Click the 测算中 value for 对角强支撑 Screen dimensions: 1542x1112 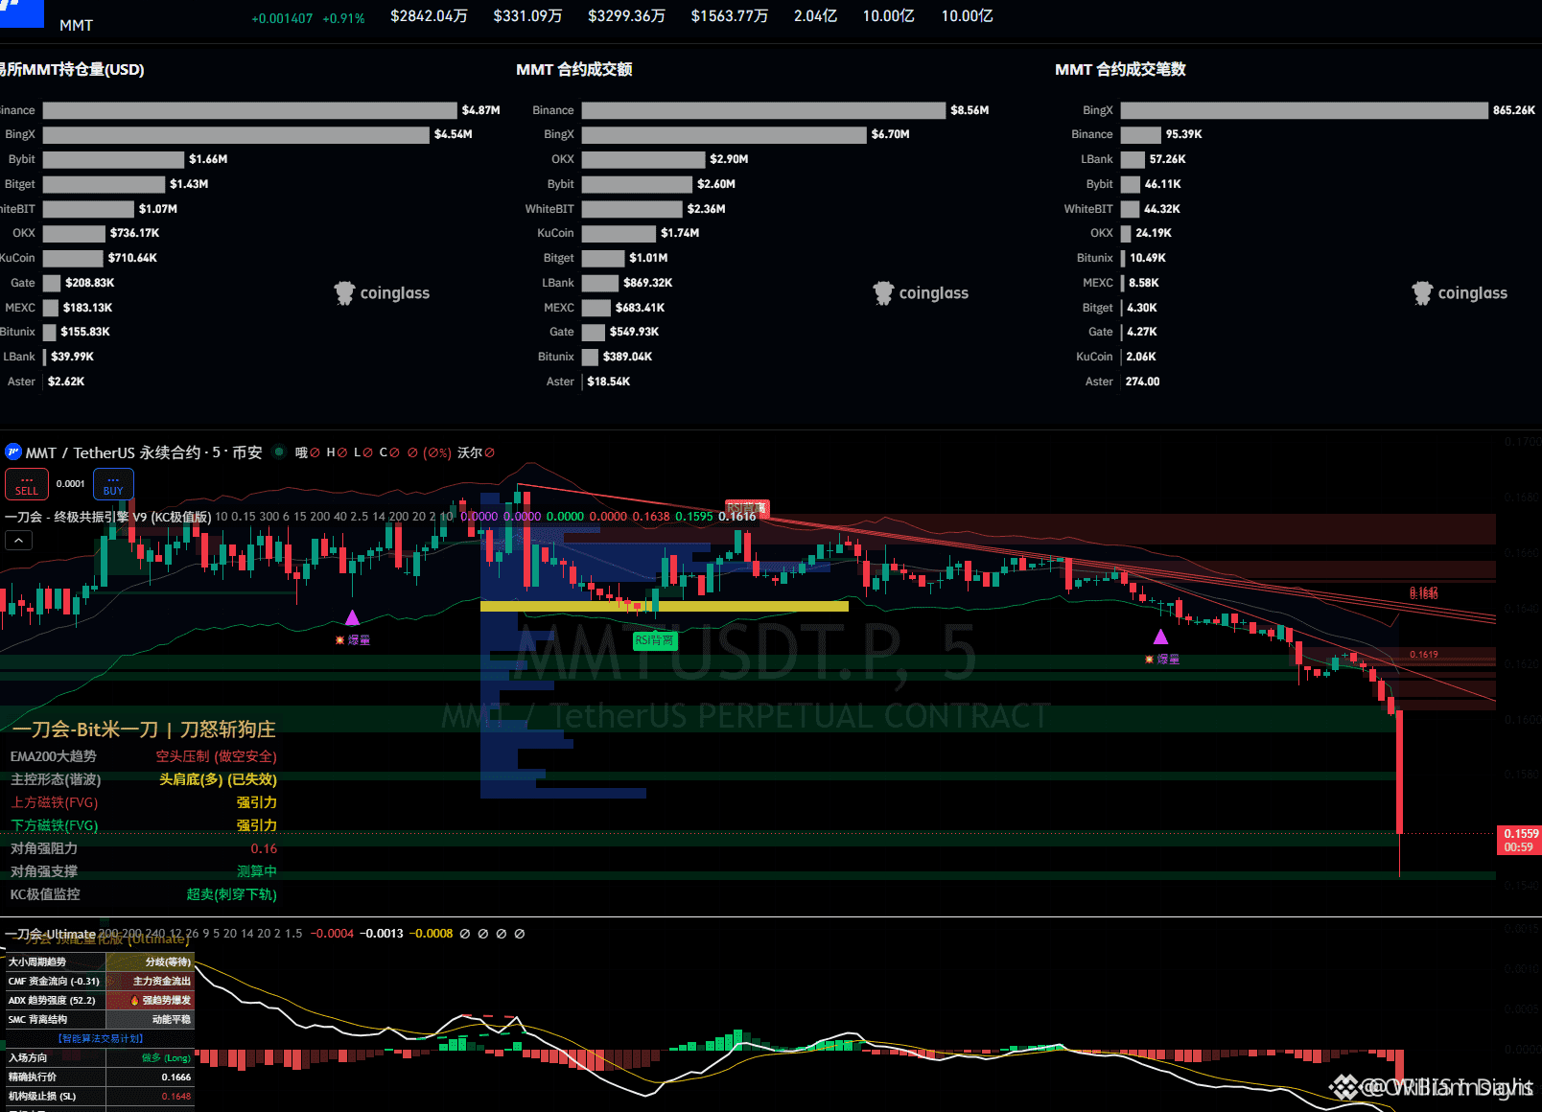tap(257, 871)
